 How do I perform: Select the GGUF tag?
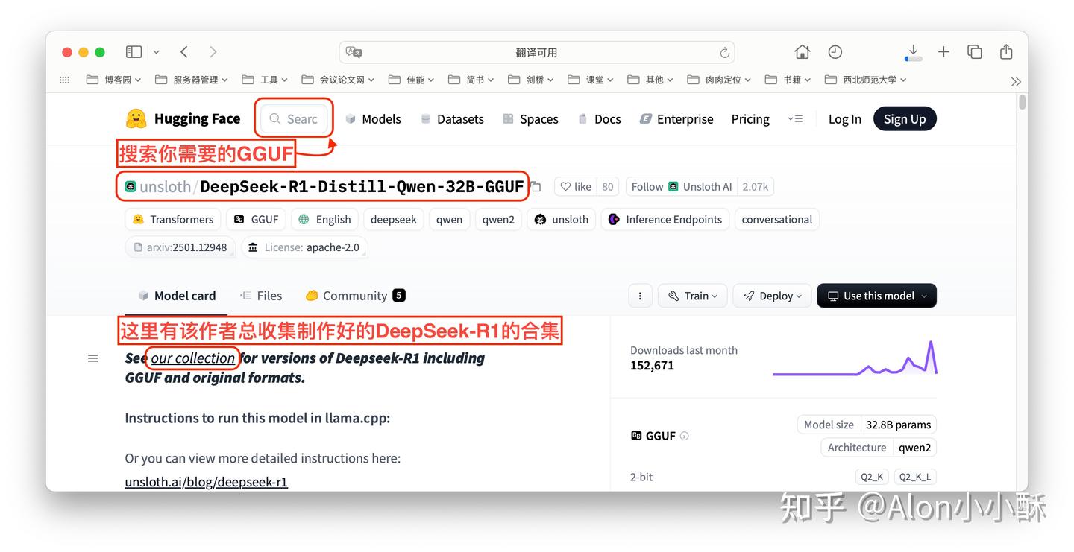pyautogui.click(x=256, y=219)
